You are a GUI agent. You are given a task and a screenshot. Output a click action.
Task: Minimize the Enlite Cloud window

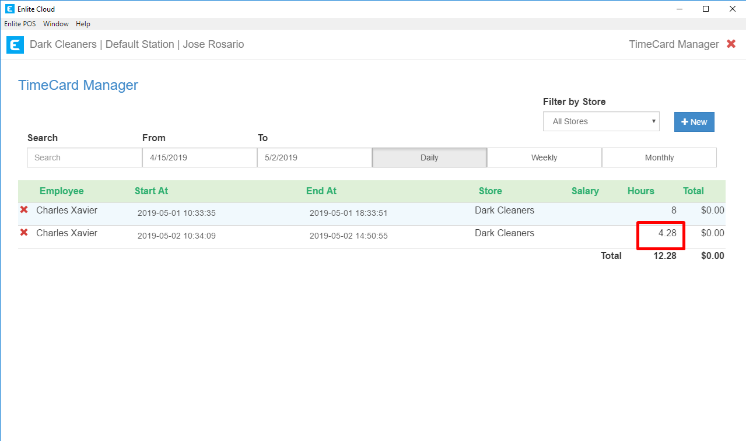point(680,9)
